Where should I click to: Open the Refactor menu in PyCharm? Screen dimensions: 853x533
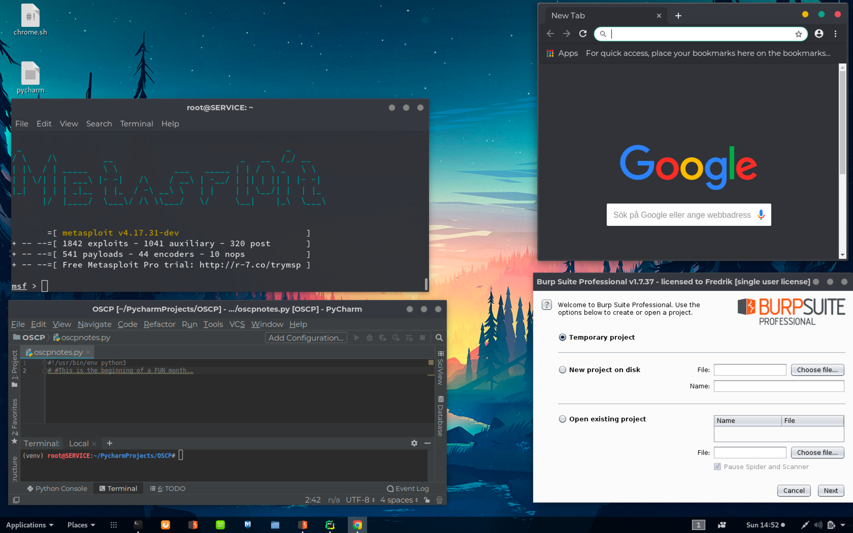pos(159,324)
